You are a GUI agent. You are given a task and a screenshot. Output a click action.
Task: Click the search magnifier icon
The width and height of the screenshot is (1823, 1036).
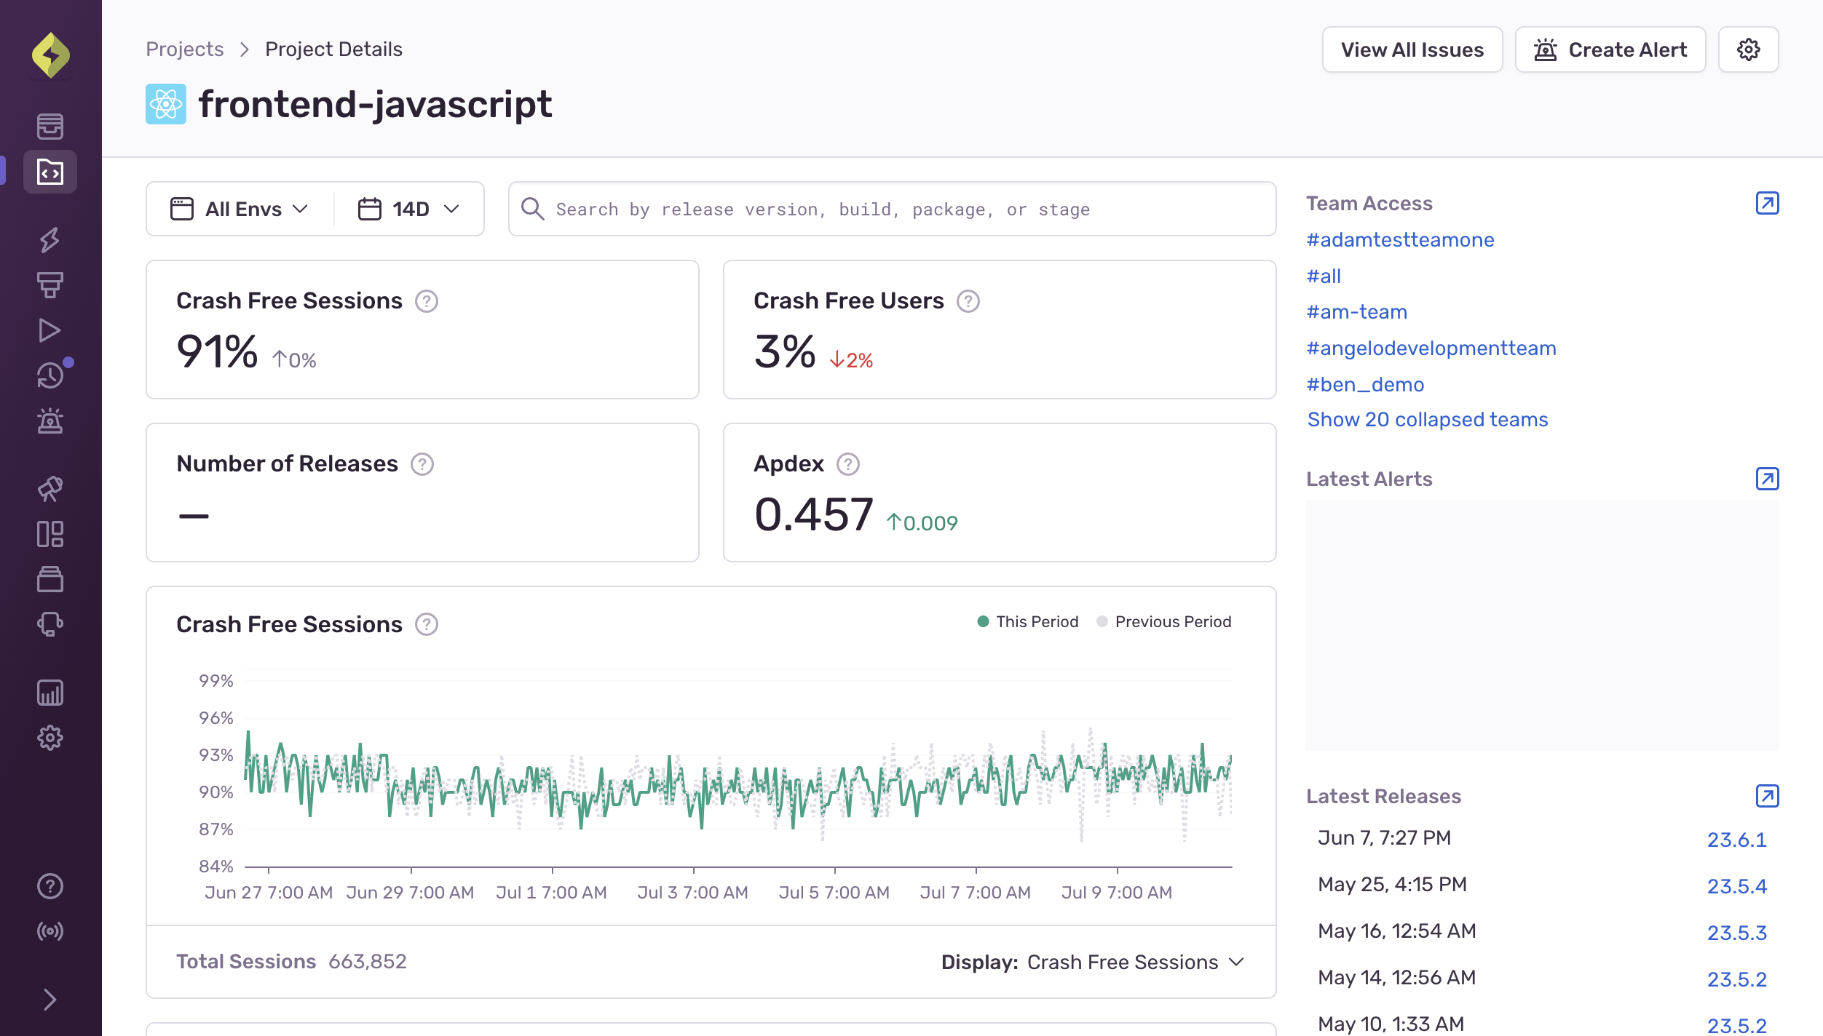(x=532, y=209)
